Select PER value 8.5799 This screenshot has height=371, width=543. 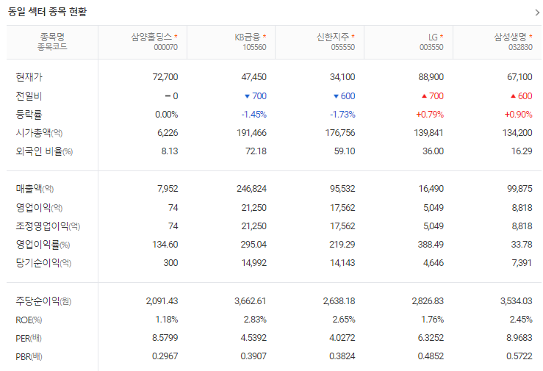coord(165,338)
